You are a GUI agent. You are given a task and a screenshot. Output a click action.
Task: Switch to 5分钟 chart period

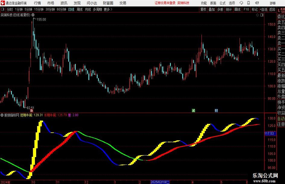click(x=28, y=9)
